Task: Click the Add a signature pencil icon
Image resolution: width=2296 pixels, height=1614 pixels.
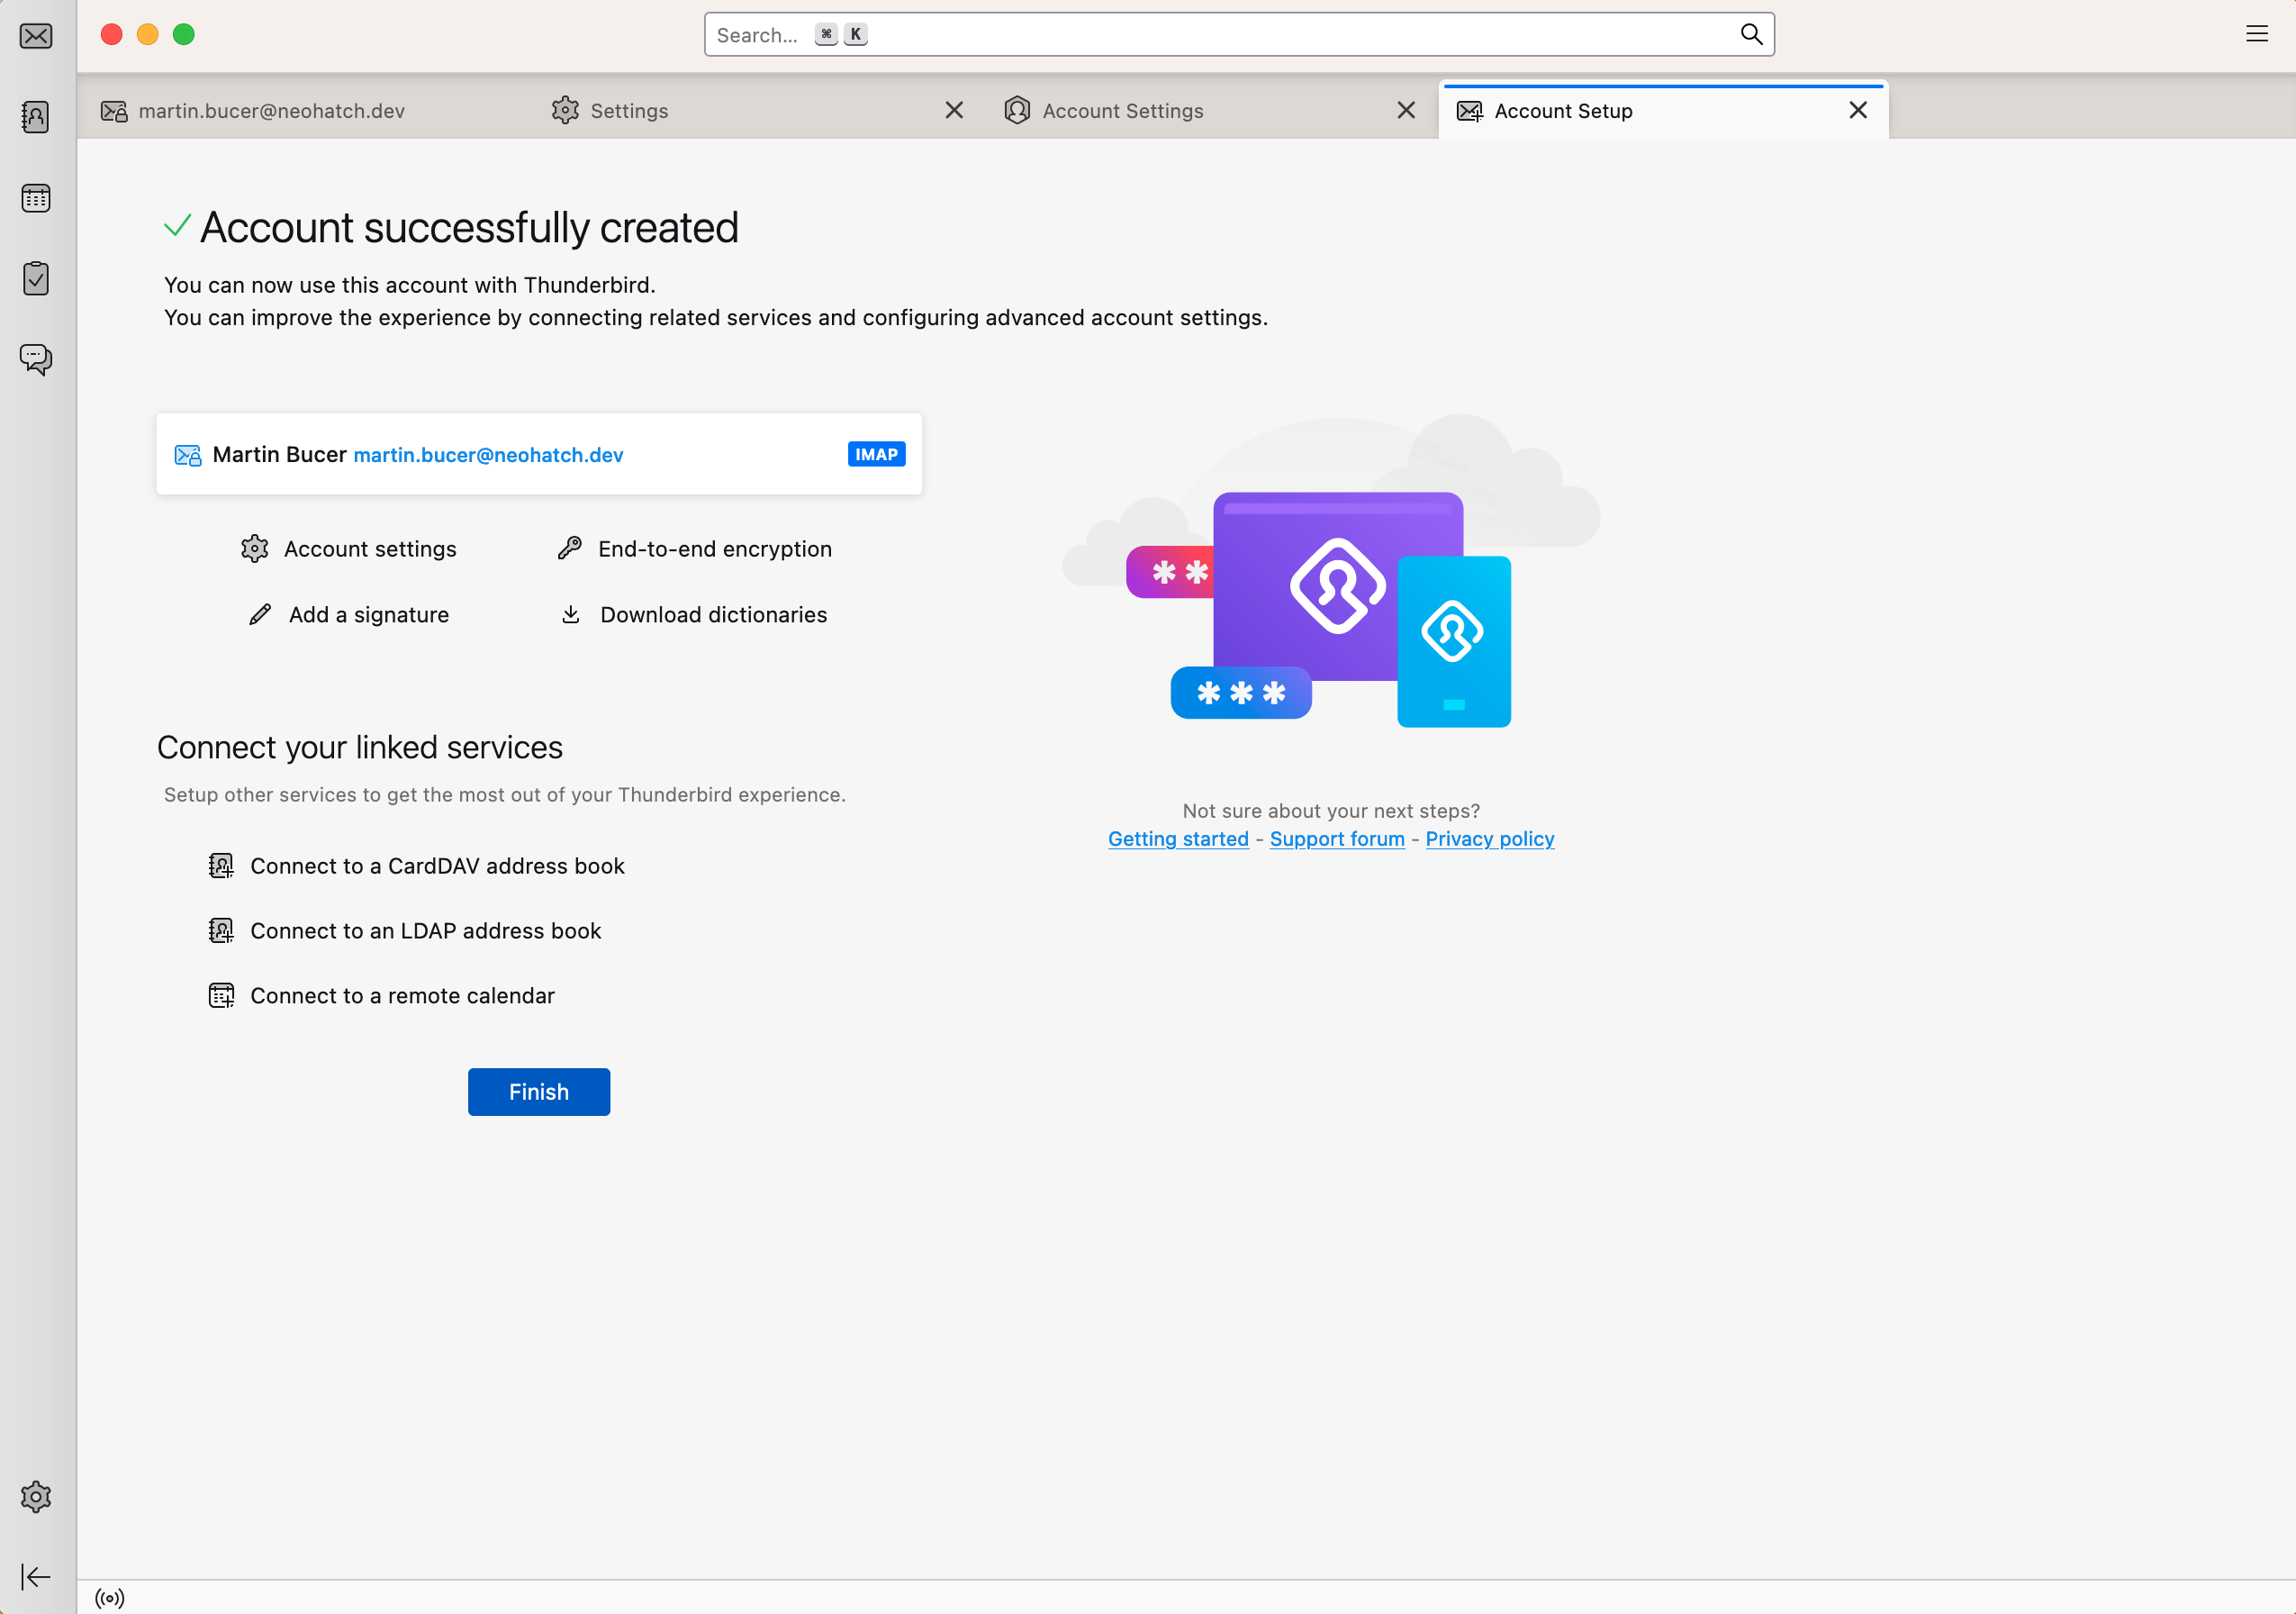Action: coord(260,614)
